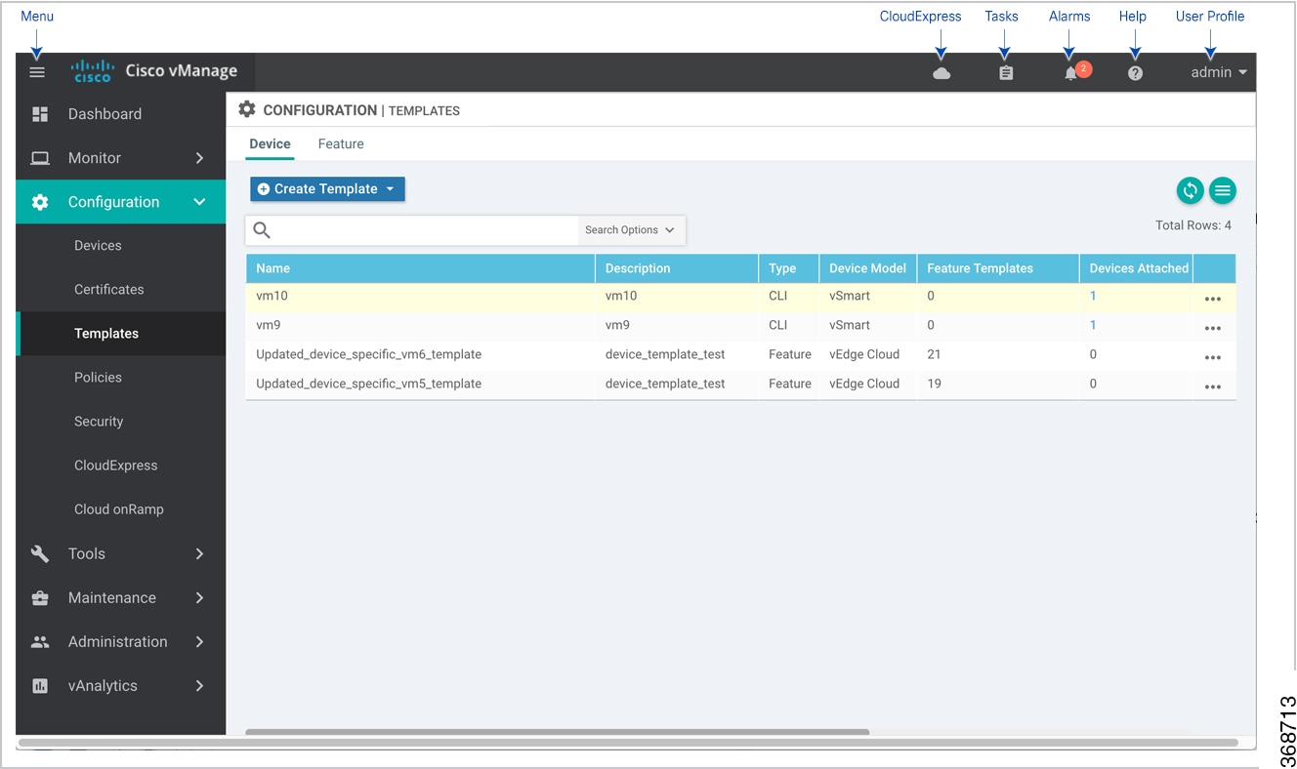The width and height of the screenshot is (1297, 769).
Task: Select the vm10 template name cell
Action: (272, 296)
